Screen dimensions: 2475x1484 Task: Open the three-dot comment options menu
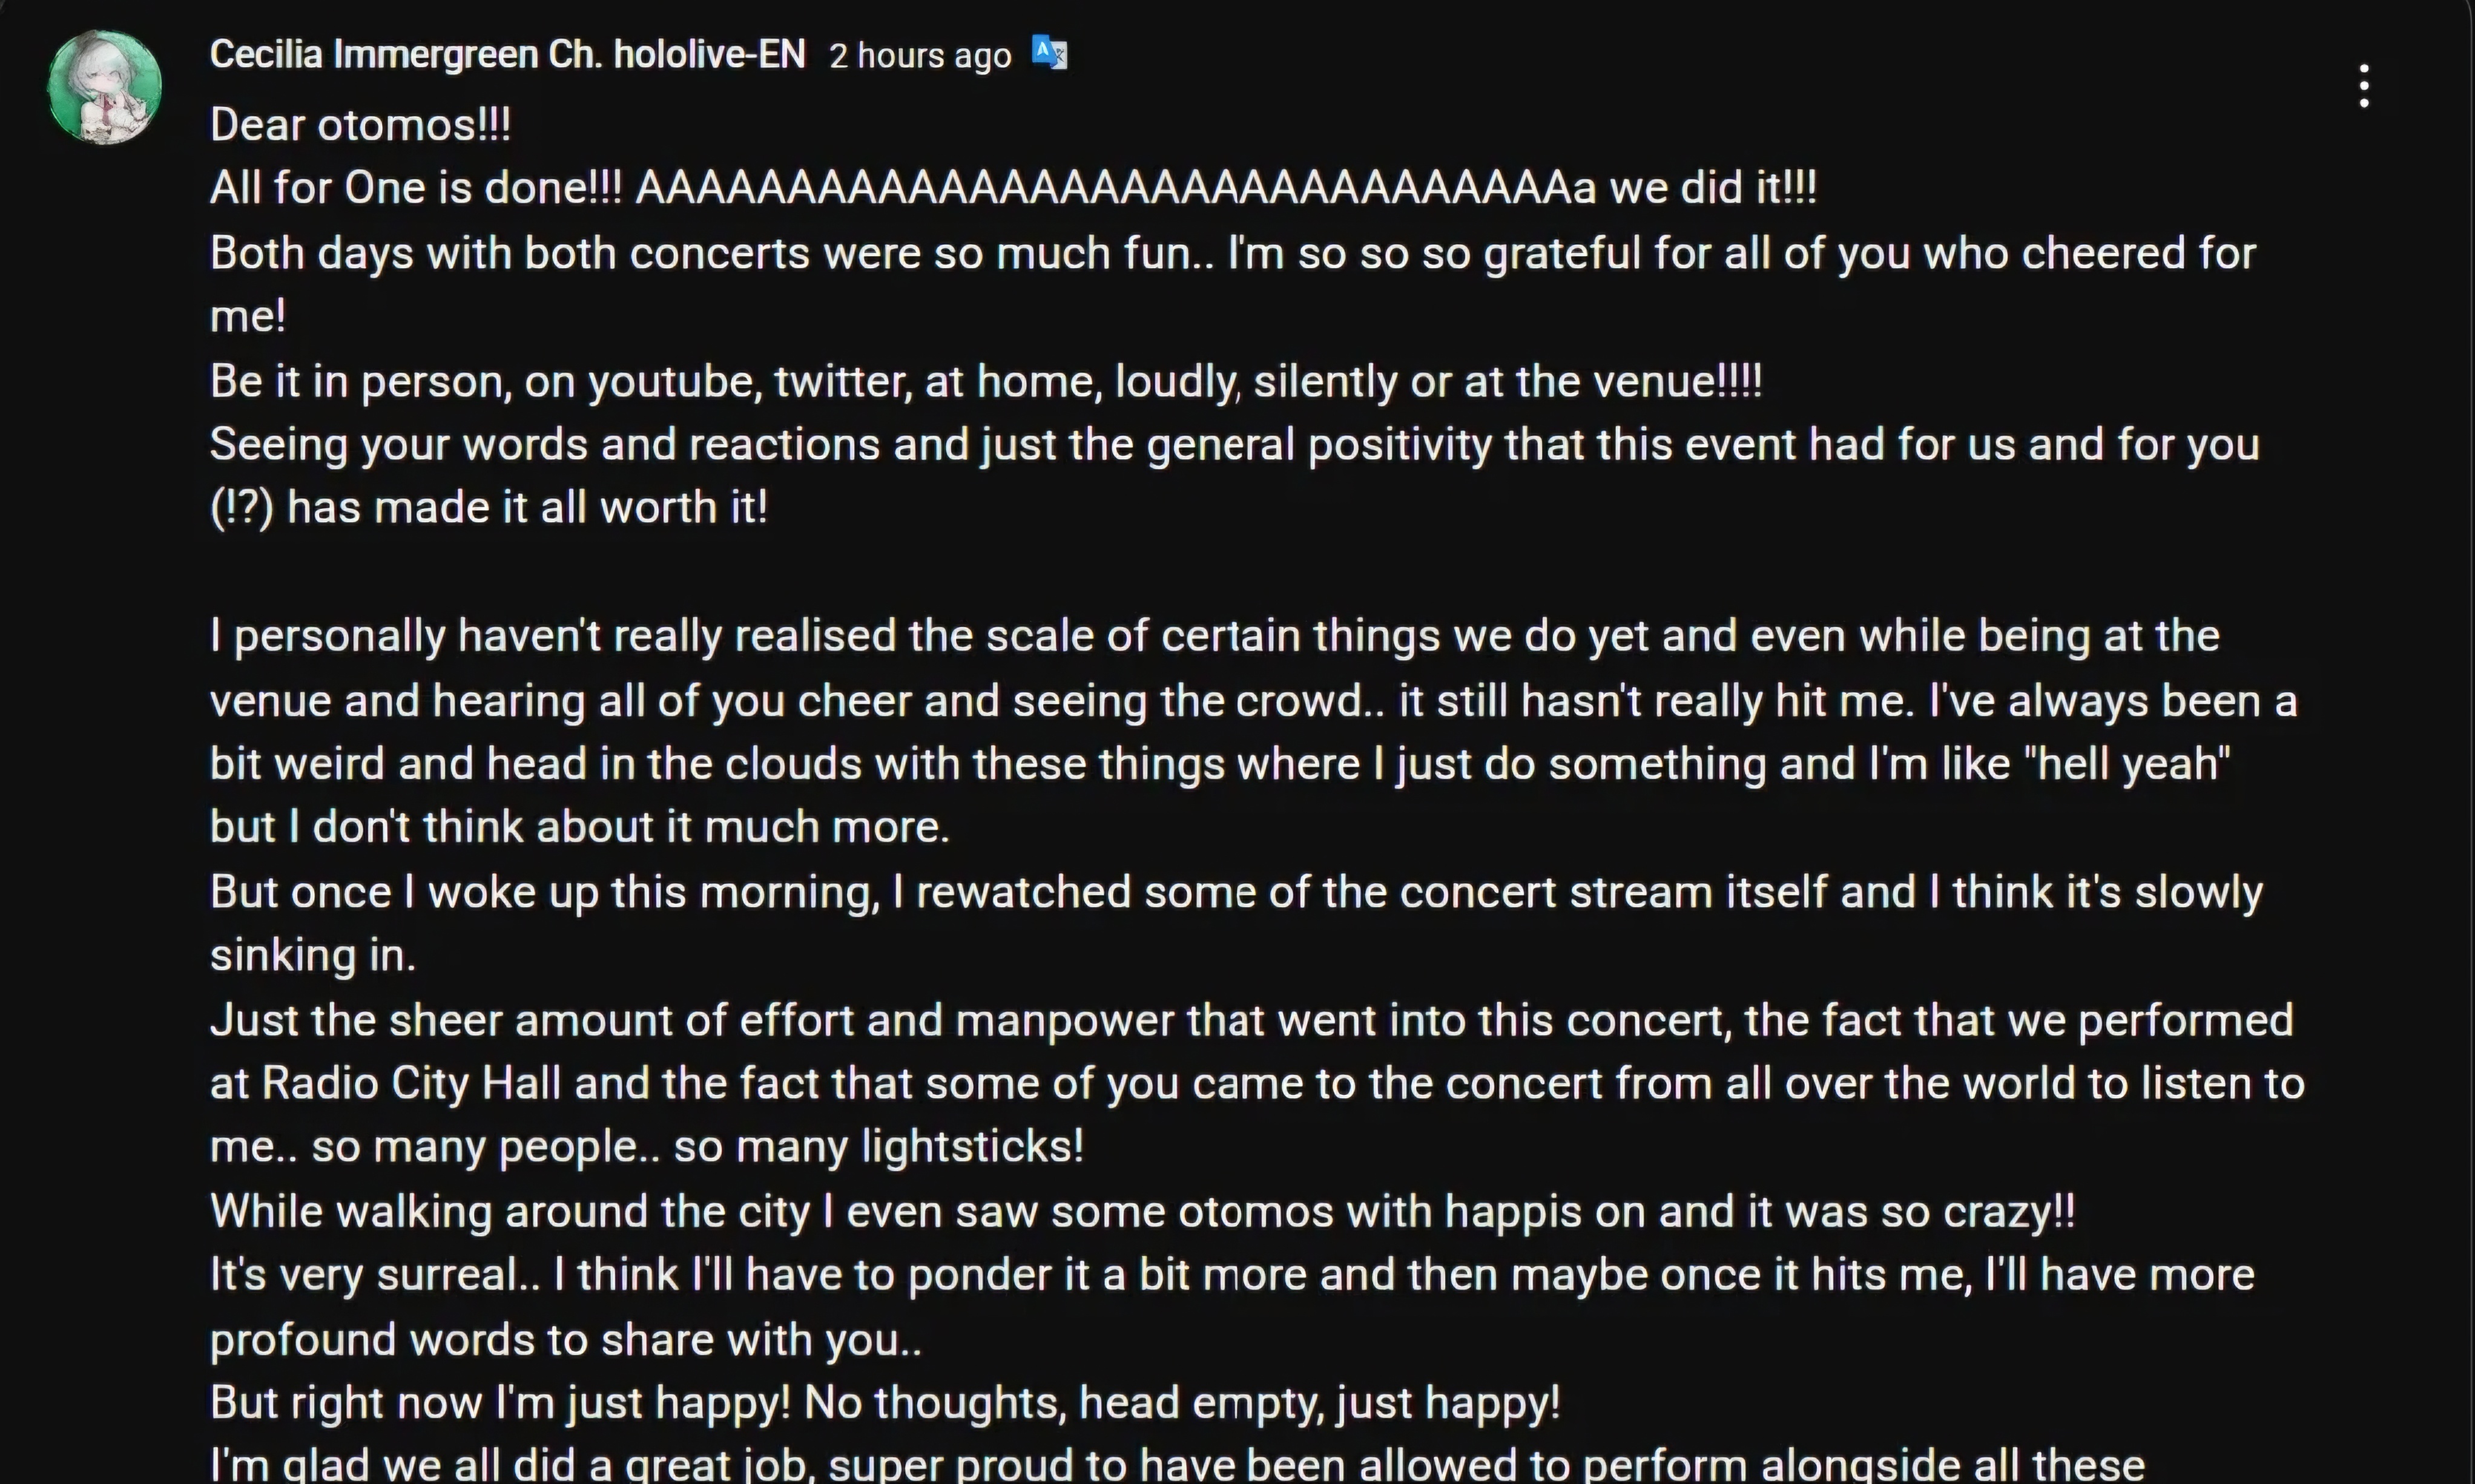(x=2364, y=87)
